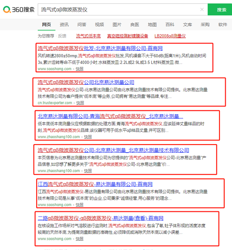
Task: Open 快照 under the 本页信息为北京易达测量 snippet
Action: click(x=88, y=171)
